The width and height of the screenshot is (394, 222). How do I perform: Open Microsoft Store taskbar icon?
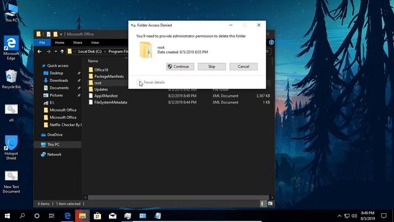click(x=97, y=216)
